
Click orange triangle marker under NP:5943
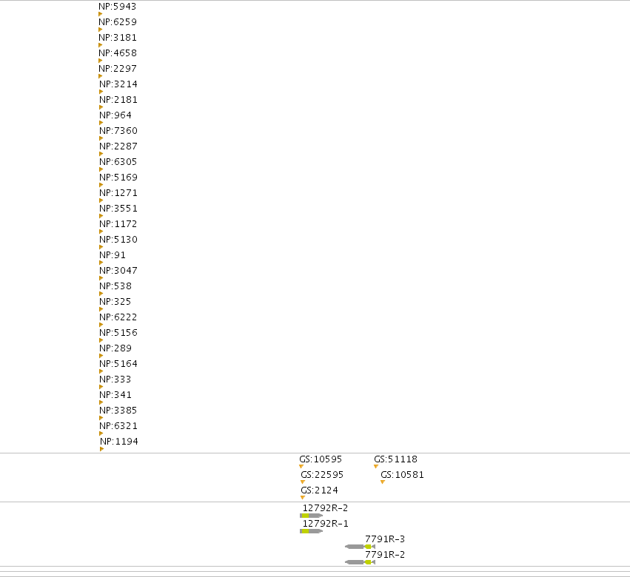coord(101,14)
